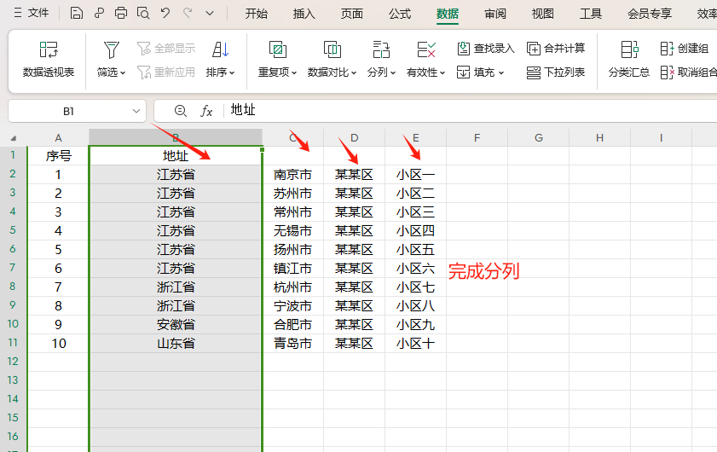
Task: Switch to the 审阅 tab
Action: 495,14
